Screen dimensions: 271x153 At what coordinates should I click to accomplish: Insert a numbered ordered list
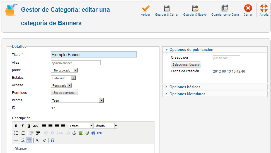click(23, 133)
